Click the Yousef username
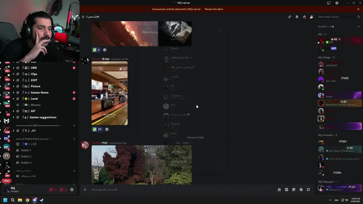Screen dimensions: 363x204 pos(96,59)
